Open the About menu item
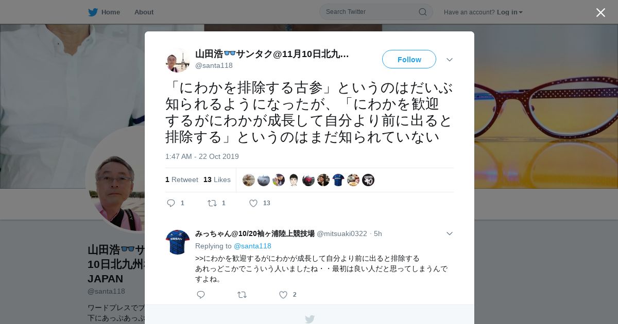Image resolution: width=618 pixels, height=324 pixels. pyautogui.click(x=144, y=12)
